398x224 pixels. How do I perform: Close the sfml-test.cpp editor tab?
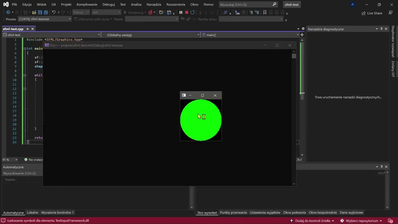pyautogui.click(x=33, y=29)
